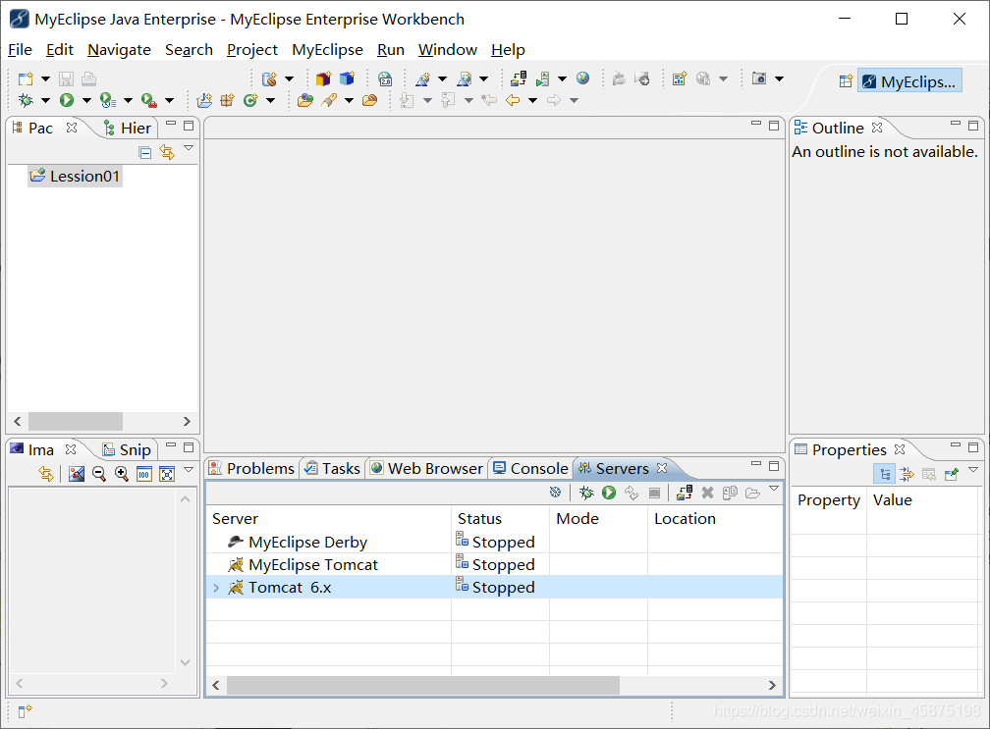
Task: Click the green Run button in main toolbar
Action: pos(67,100)
